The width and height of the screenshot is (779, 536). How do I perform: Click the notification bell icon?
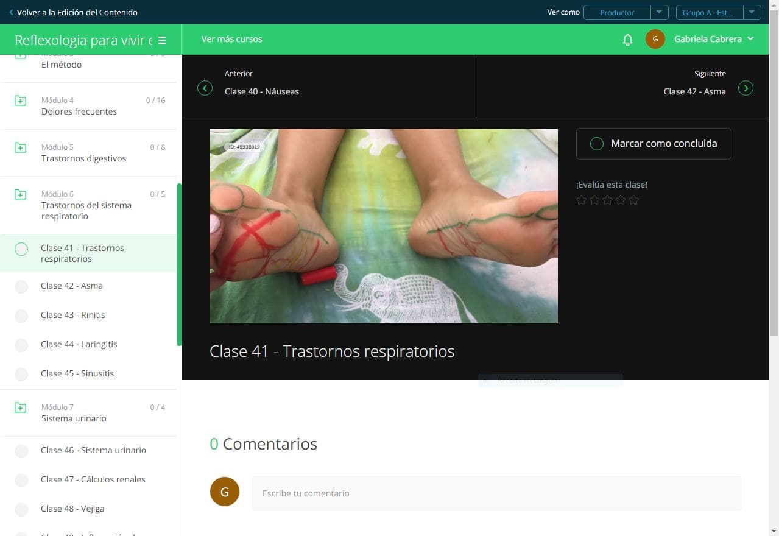click(627, 40)
